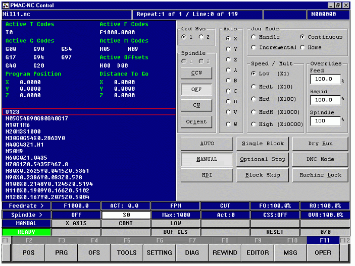Choose Incremental jog mode

point(253,47)
